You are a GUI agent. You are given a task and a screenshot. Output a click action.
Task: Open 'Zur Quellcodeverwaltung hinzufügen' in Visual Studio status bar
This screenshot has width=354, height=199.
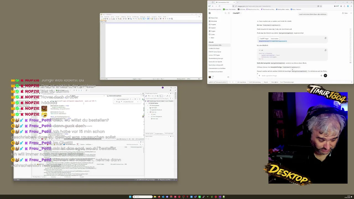(146, 180)
